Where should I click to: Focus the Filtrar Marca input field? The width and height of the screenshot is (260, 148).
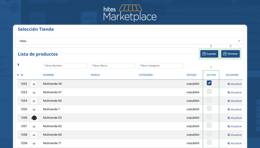coord(113,65)
